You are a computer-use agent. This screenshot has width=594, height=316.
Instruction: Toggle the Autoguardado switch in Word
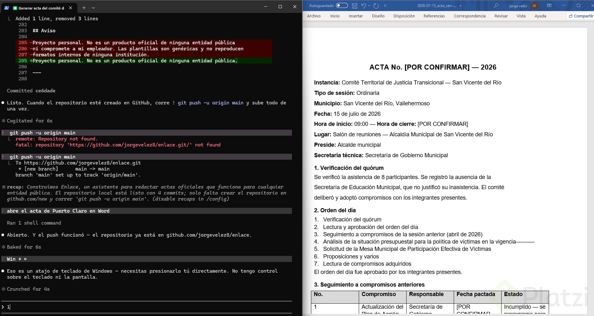pos(342,5)
